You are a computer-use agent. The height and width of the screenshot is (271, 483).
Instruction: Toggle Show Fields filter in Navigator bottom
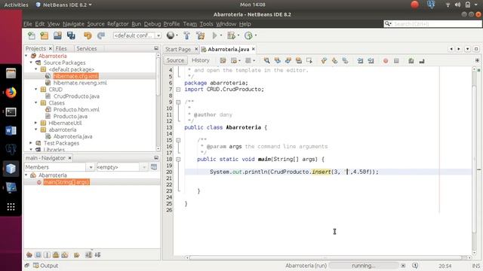click(x=38, y=254)
